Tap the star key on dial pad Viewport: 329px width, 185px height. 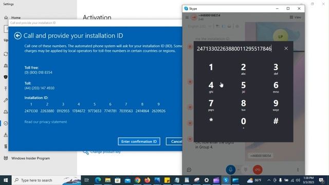[211, 120]
